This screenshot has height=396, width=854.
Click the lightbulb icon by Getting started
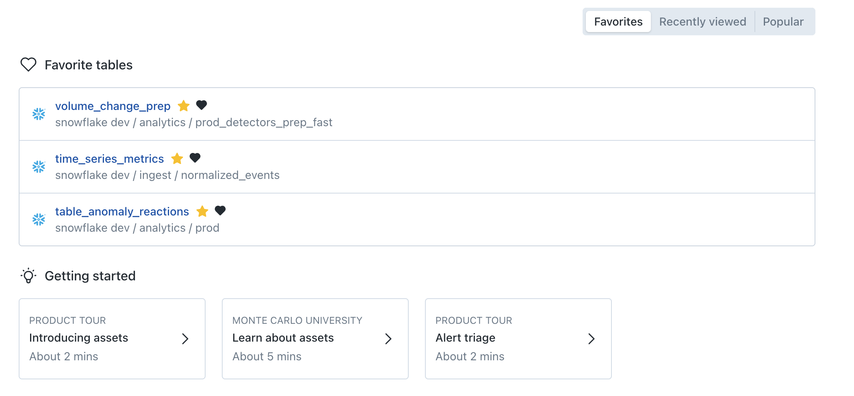[28, 276]
